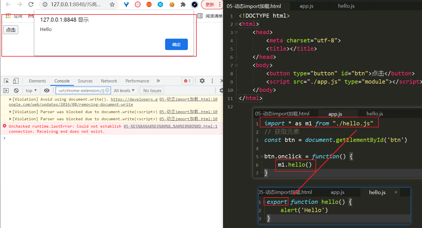Open the DevTools three-dot menu
The image size is (422, 228).
click(212, 81)
